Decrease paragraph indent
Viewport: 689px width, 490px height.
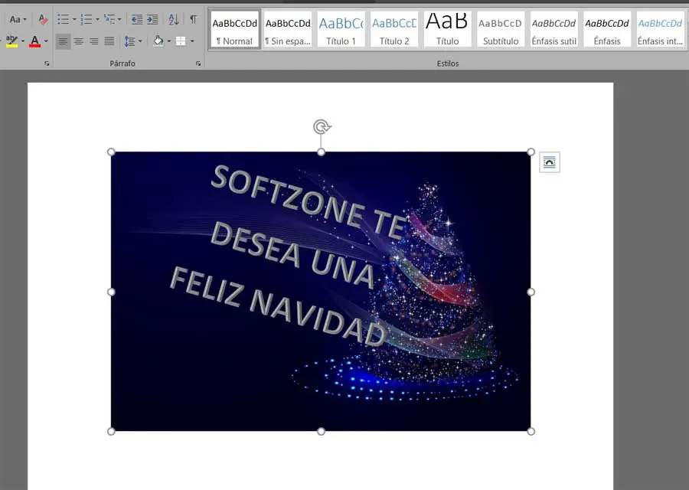(137, 19)
